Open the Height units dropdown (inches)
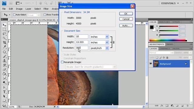The image size is (194, 109). coord(99,42)
